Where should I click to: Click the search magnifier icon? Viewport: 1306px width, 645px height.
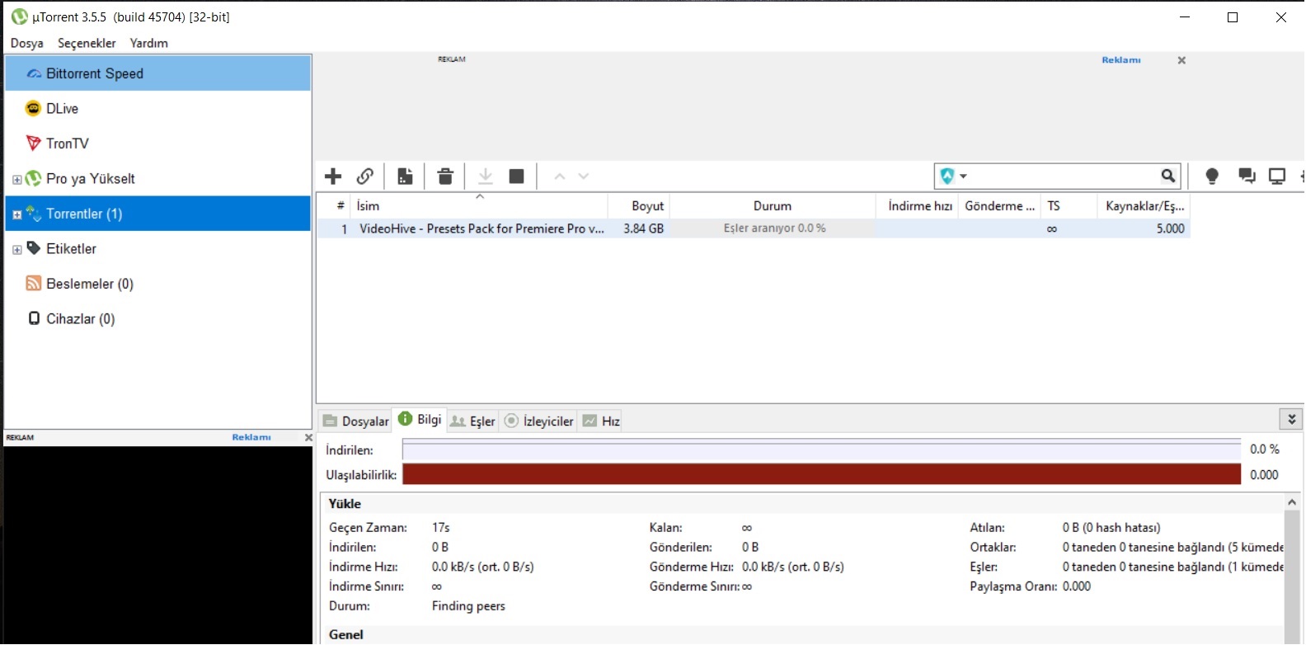point(1168,176)
